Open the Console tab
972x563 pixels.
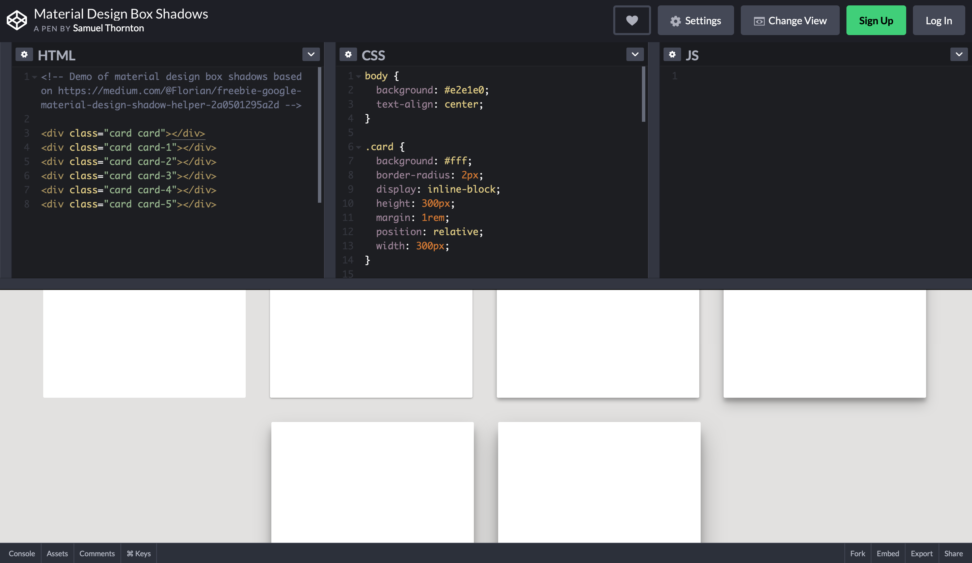(x=22, y=553)
